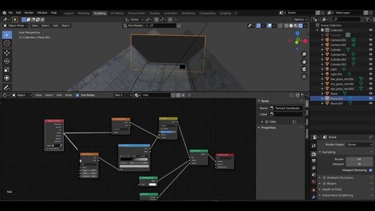Select the Move tool

(7, 53)
